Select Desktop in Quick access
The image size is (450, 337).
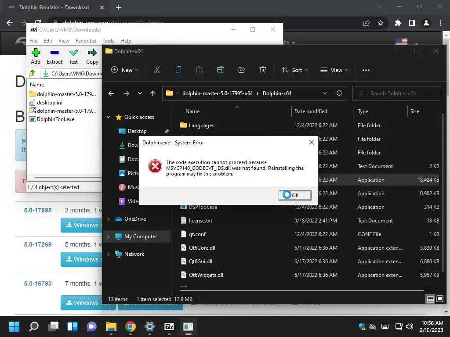click(x=137, y=131)
